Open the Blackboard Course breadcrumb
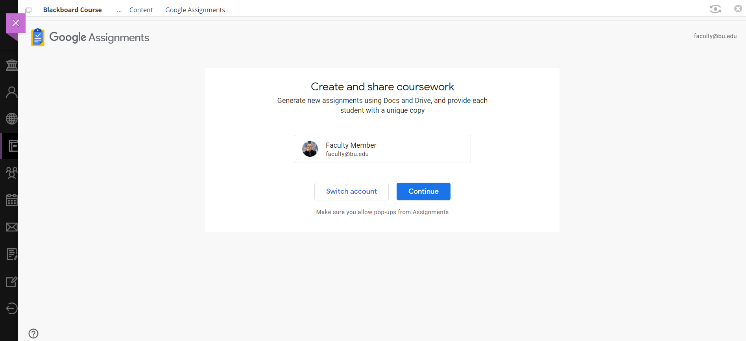This screenshot has height=341, width=746. 72,10
